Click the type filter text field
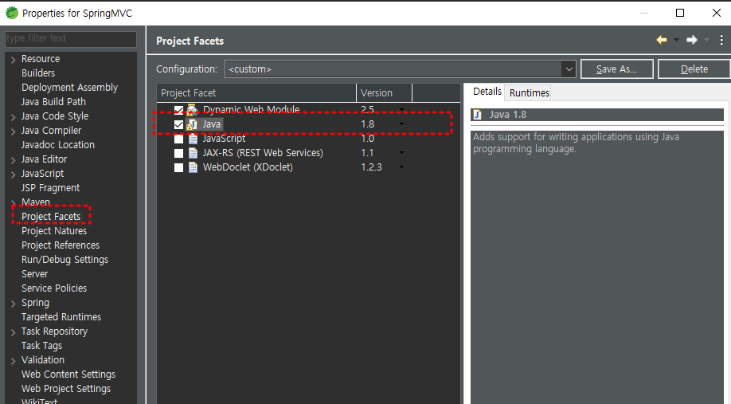This screenshot has height=404, width=731. point(71,39)
